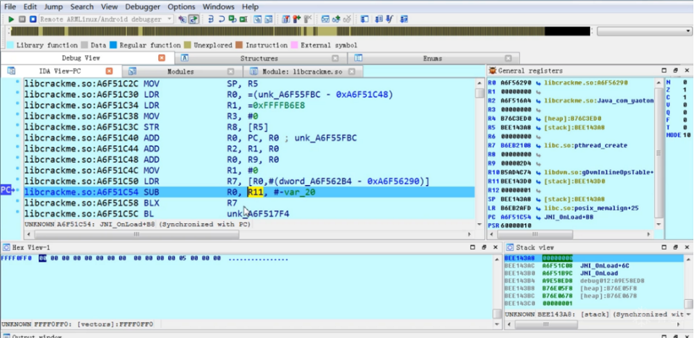
Task: Open the Debugger menu
Action: tap(144, 7)
